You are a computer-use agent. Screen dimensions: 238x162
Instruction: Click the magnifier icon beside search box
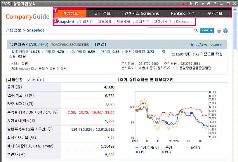[196, 30]
